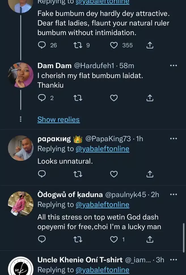
Task: Open more options for Dam Dam's tweet
Action: 173,66
